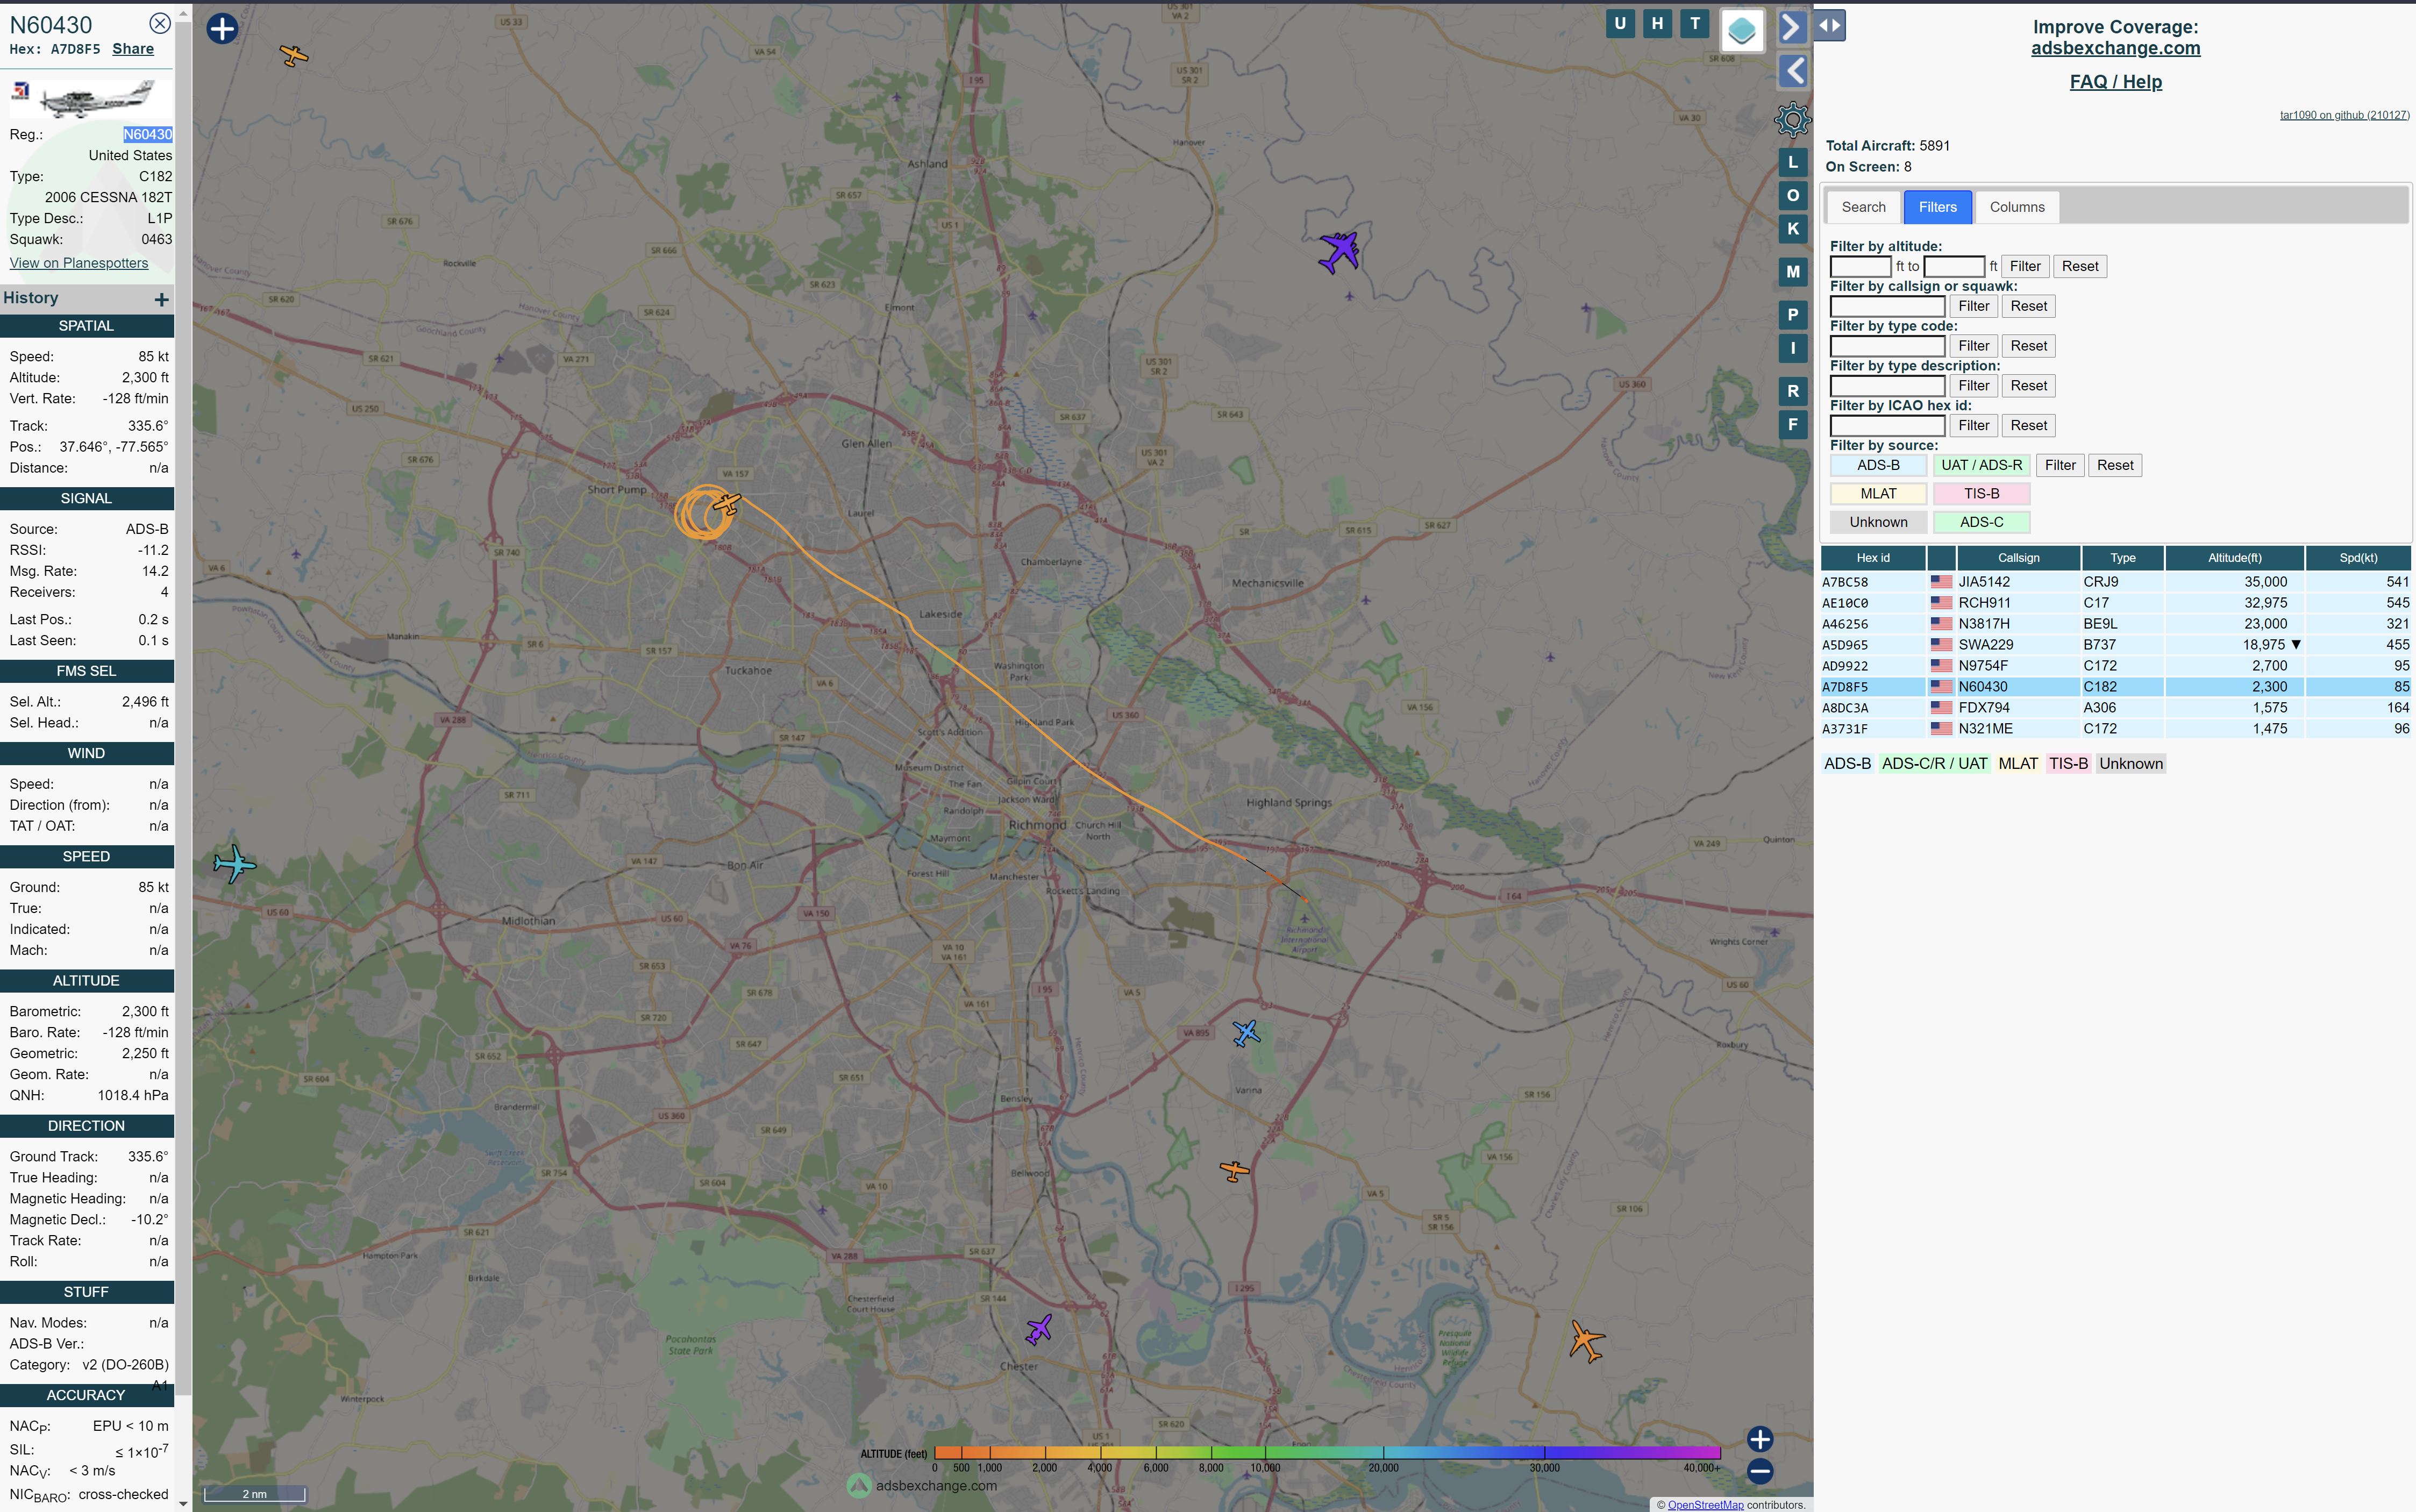Apply the altitude Filter button
Image resolution: width=2416 pixels, height=1512 pixels.
click(2024, 266)
